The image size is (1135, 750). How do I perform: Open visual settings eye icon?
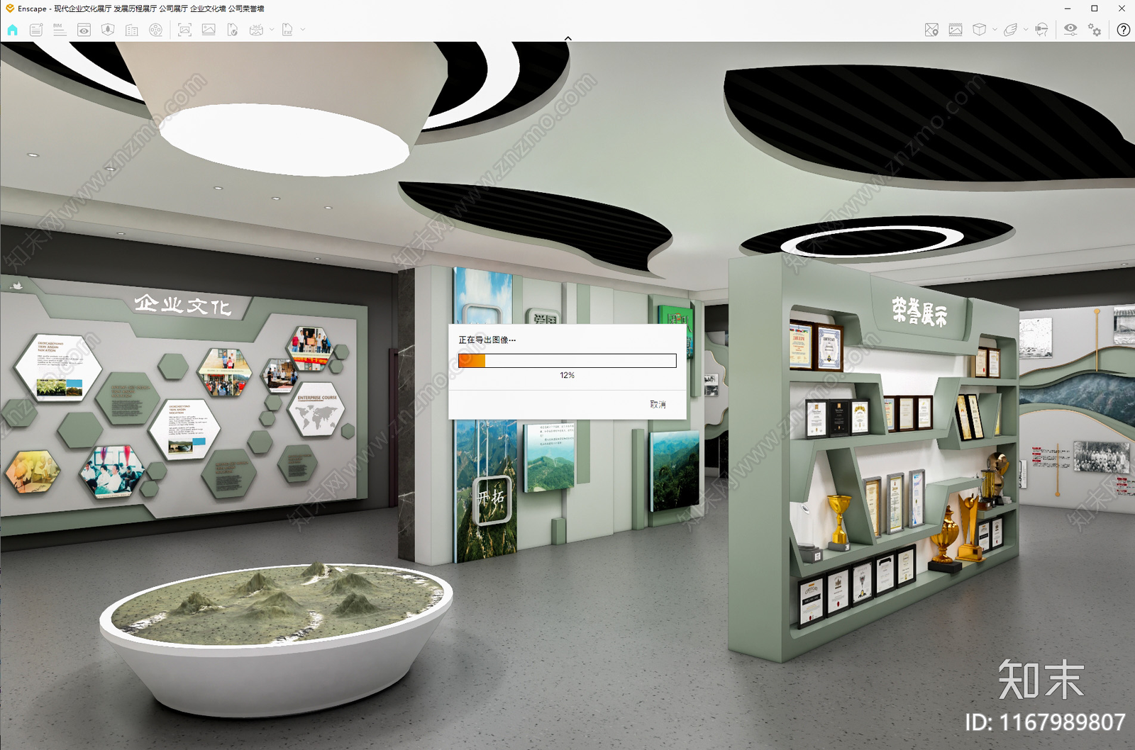pos(1070,30)
